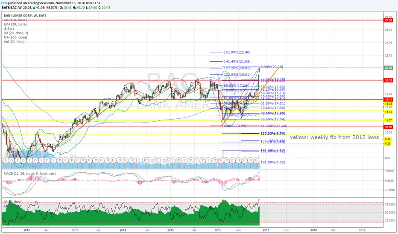Click the red 15.11 price level tag
The width and height of the screenshot is (398, 234).
point(389,100)
